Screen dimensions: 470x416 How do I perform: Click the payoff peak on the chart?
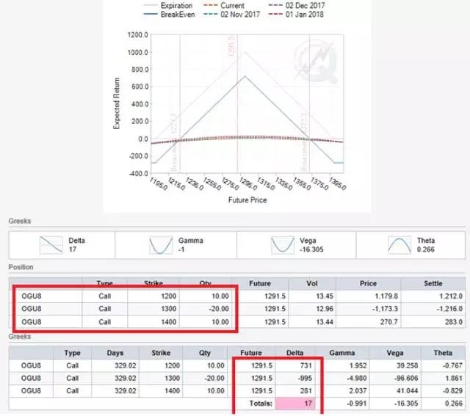coord(245,52)
